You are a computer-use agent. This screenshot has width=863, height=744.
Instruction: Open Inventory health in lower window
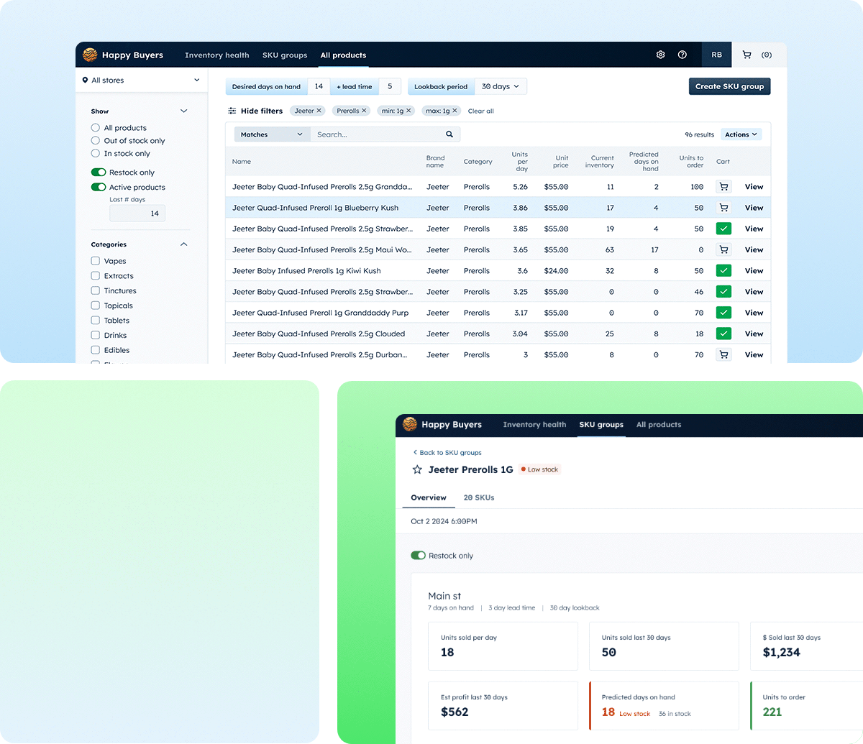pyautogui.click(x=534, y=425)
